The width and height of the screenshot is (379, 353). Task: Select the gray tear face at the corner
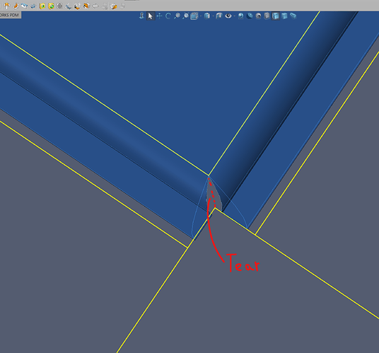click(214, 197)
